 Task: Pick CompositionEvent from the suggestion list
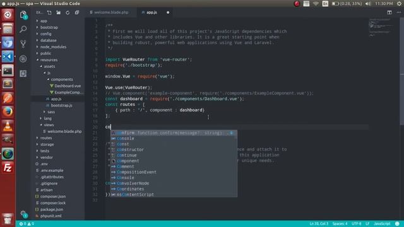click(x=174, y=172)
